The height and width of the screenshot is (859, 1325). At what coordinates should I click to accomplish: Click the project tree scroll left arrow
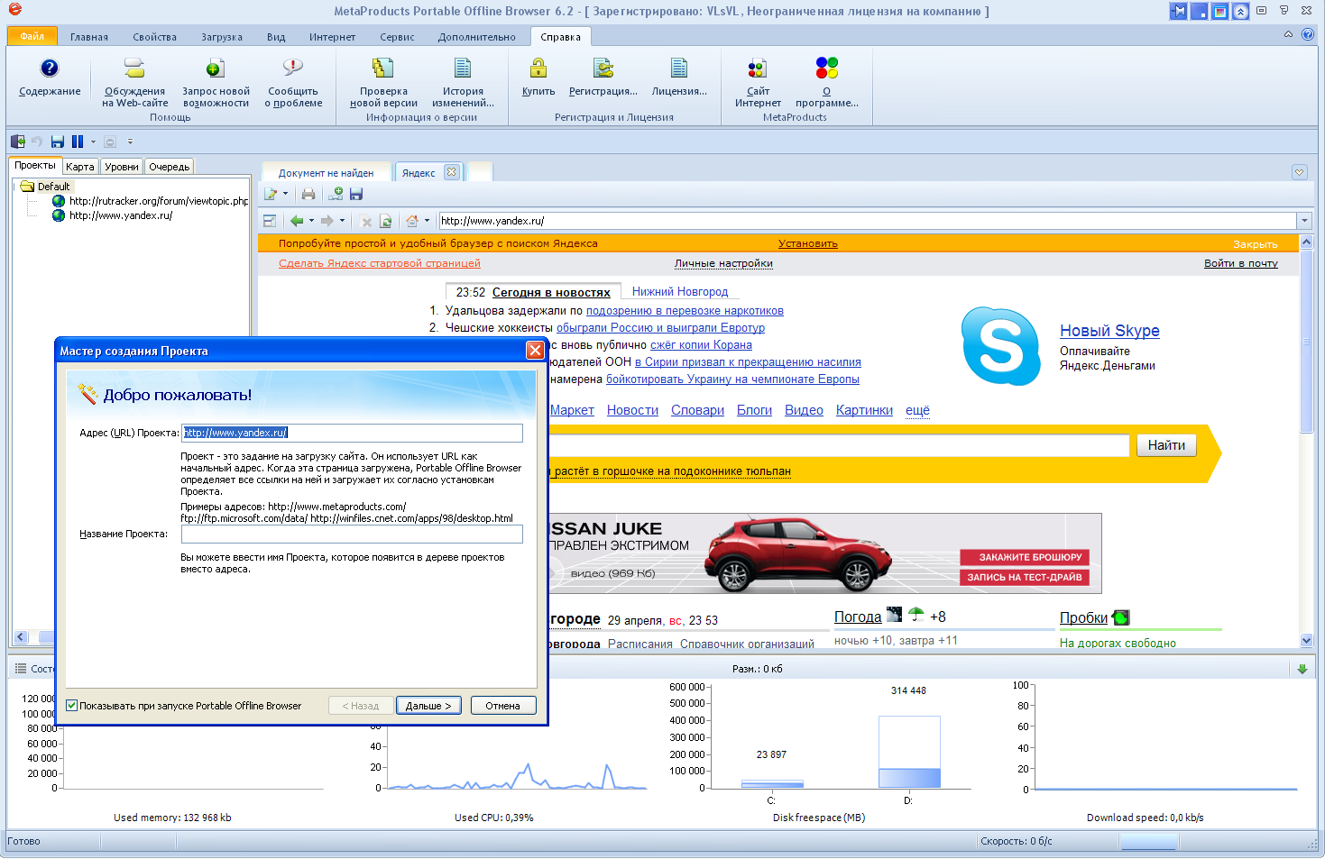pyautogui.click(x=22, y=637)
